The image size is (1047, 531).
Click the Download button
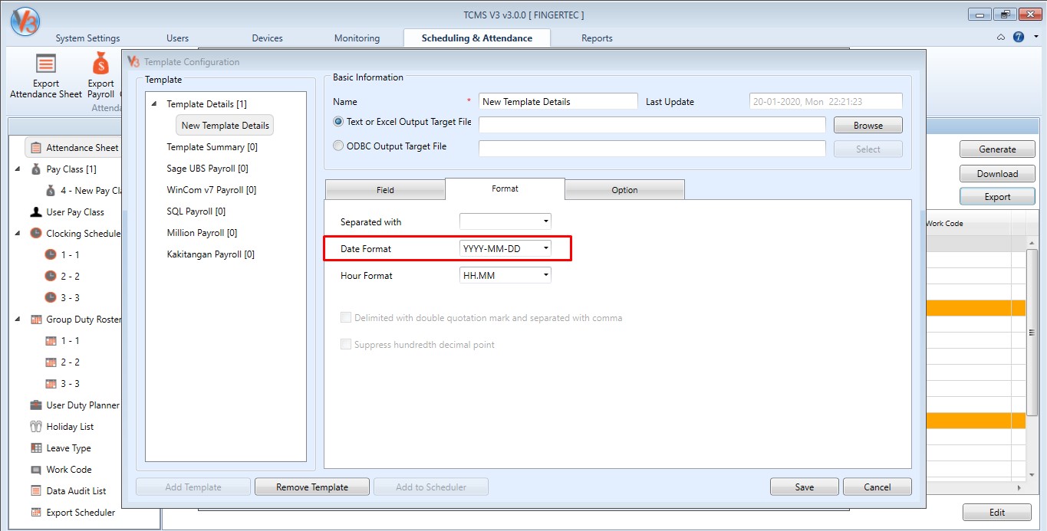point(997,173)
